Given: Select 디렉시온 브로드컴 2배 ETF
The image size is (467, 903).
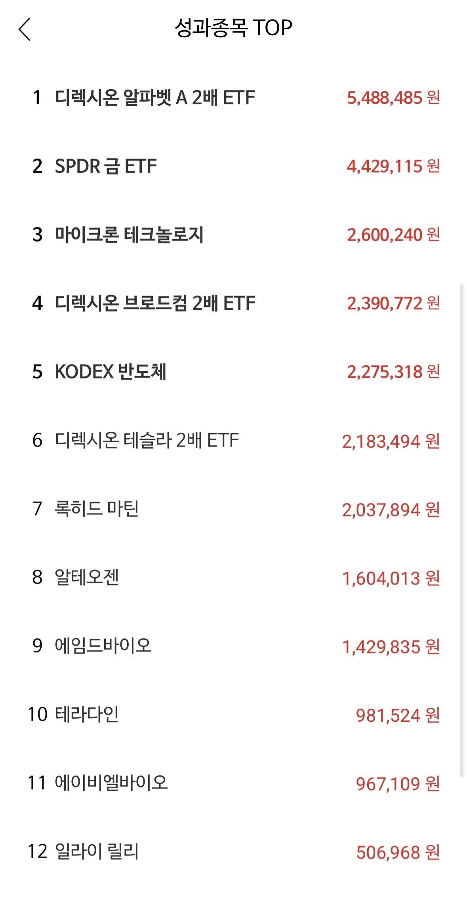Looking at the screenshot, I should point(233,303).
